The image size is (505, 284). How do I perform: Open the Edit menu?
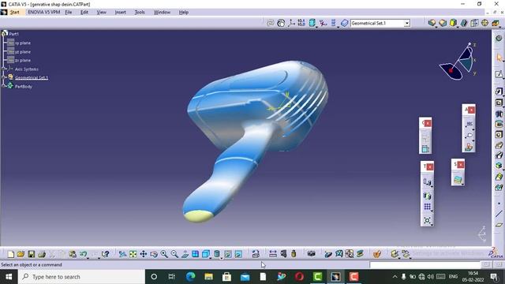[84, 13]
